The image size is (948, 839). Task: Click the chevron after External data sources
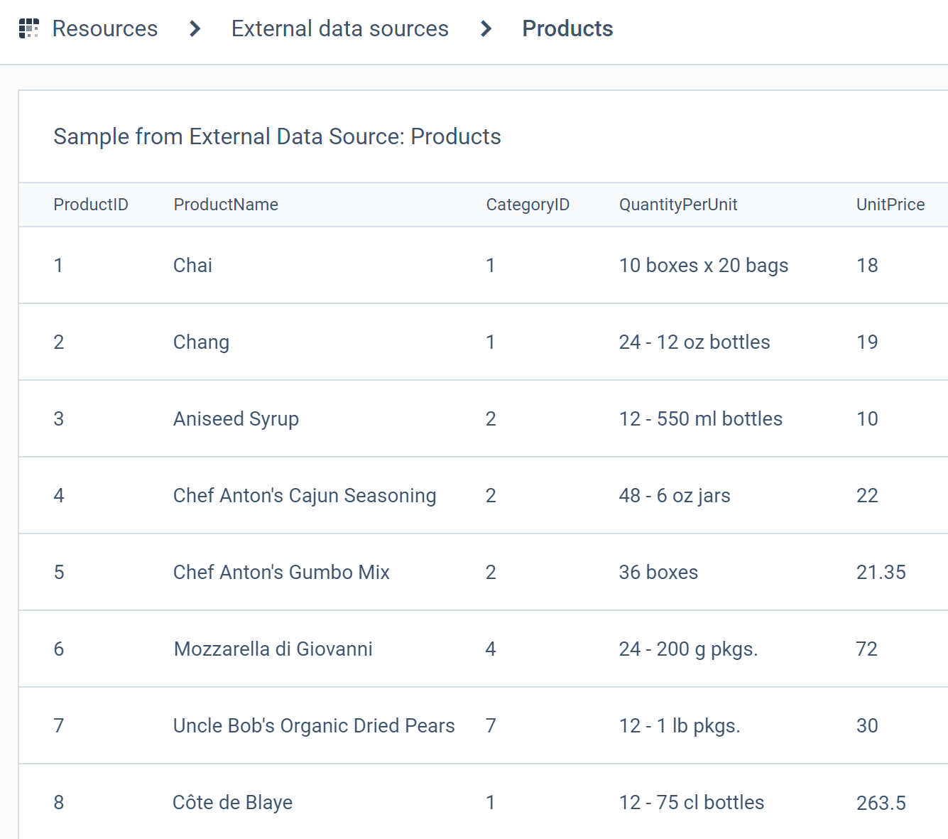click(486, 28)
